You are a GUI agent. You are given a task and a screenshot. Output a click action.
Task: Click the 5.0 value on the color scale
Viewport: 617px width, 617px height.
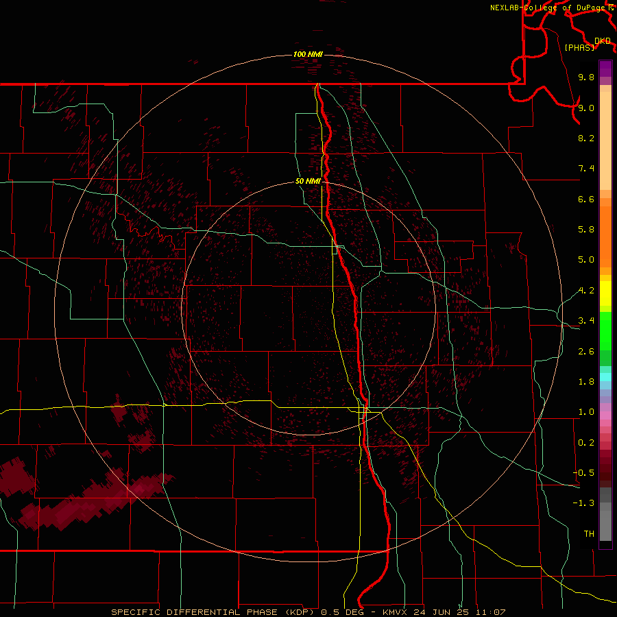586,260
